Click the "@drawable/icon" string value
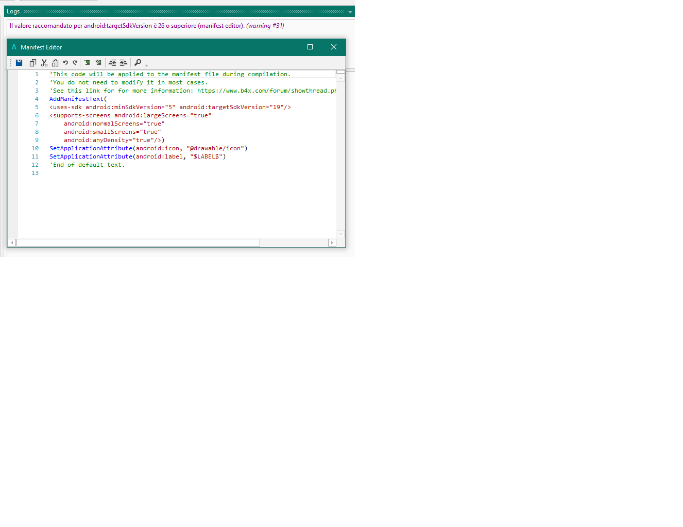Screen dimensions: 683x527 tap(215, 148)
